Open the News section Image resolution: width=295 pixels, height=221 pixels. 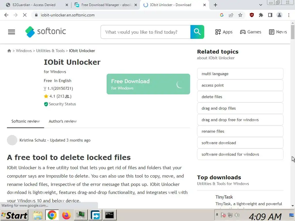pyautogui.click(x=278, y=32)
